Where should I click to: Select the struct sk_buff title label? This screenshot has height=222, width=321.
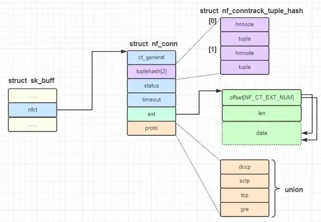[32, 80]
